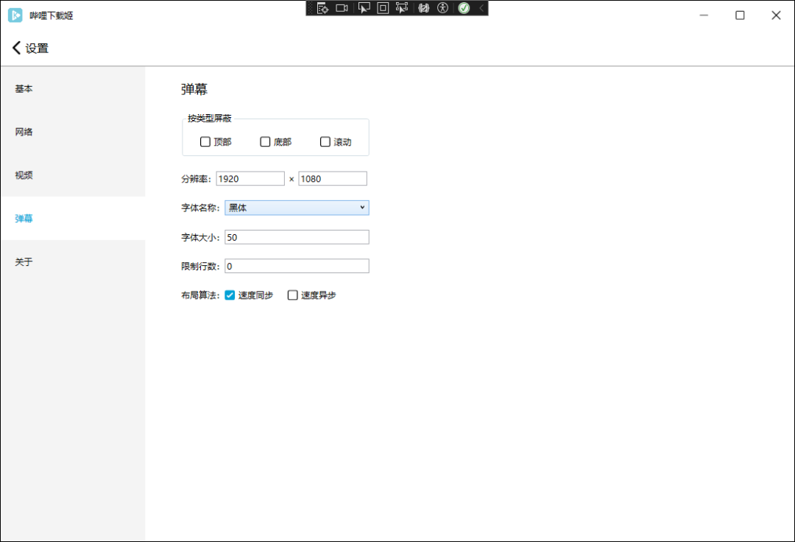Click the 字体大小 field showing 50
This screenshot has height=542, width=795.
pyautogui.click(x=297, y=237)
